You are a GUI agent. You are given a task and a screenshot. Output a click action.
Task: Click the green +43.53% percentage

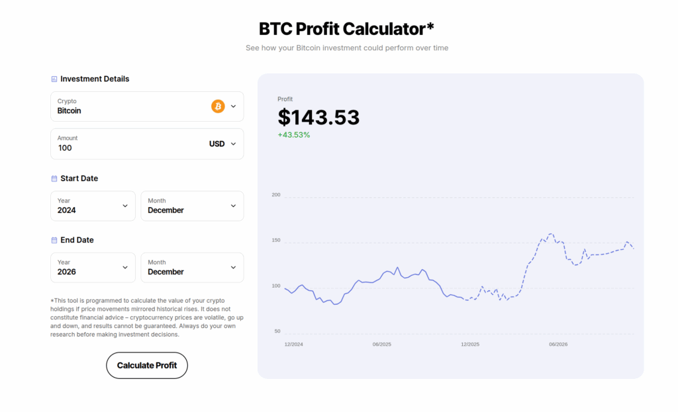(294, 134)
